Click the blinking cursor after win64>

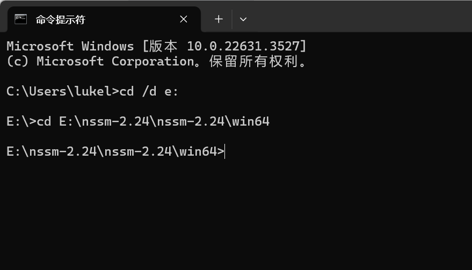pyautogui.click(x=226, y=152)
